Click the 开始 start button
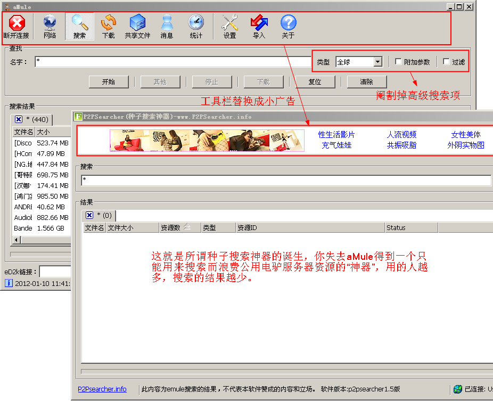Screen dimensions: 493x401 (109, 82)
